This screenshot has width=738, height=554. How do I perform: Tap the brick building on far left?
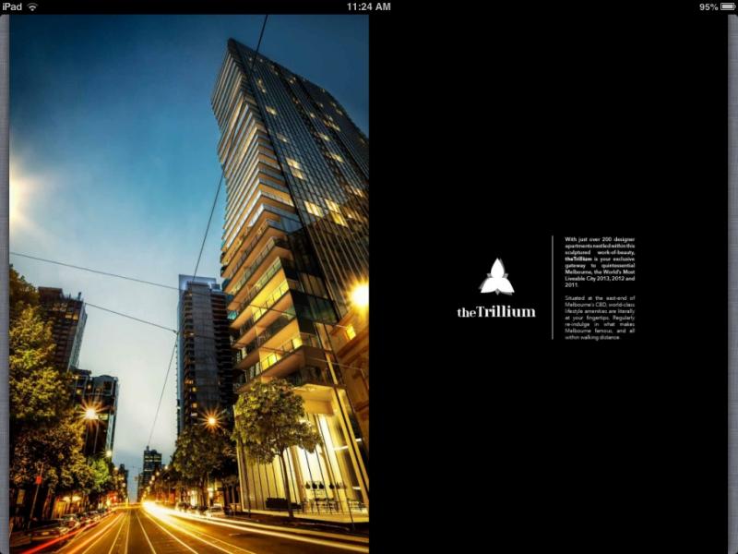coord(61,323)
